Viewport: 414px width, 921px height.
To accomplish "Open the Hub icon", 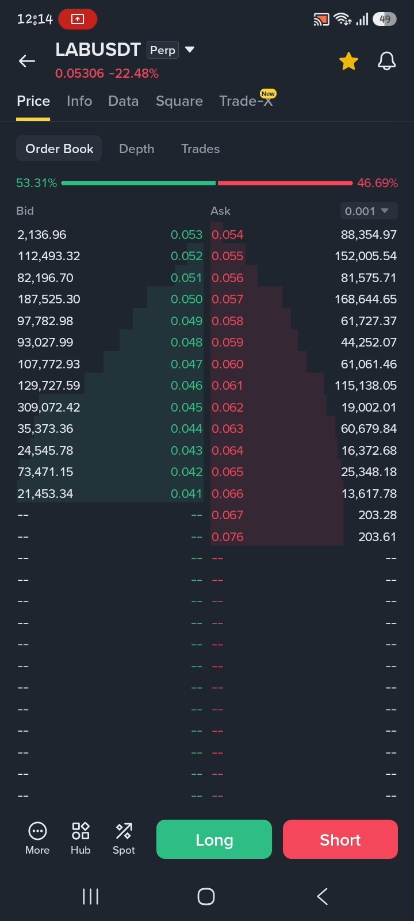I will point(80,831).
